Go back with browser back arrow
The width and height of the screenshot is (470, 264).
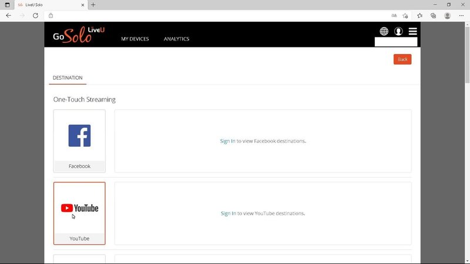pyautogui.click(x=8, y=16)
